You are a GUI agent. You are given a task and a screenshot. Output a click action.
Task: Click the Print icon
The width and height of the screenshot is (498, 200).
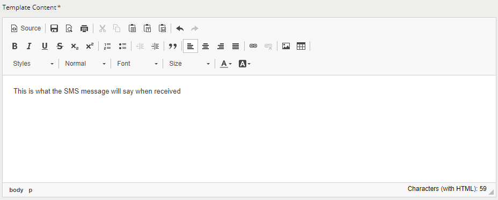tap(84, 28)
